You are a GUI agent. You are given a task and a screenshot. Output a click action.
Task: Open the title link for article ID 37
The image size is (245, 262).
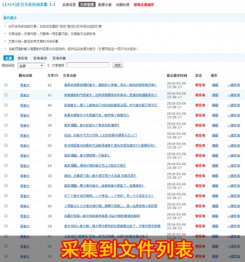(100, 136)
